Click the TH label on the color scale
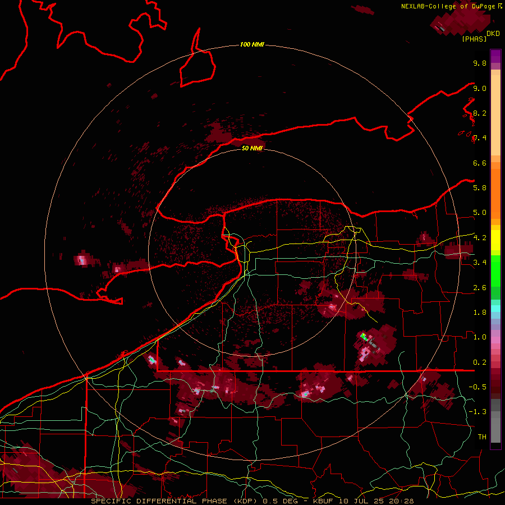The height and width of the screenshot is (505, 505). (x=482, y=437)
